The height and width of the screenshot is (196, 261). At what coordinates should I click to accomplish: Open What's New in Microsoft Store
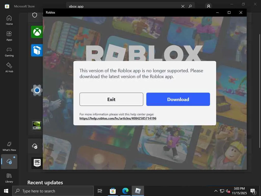[9, 146]
